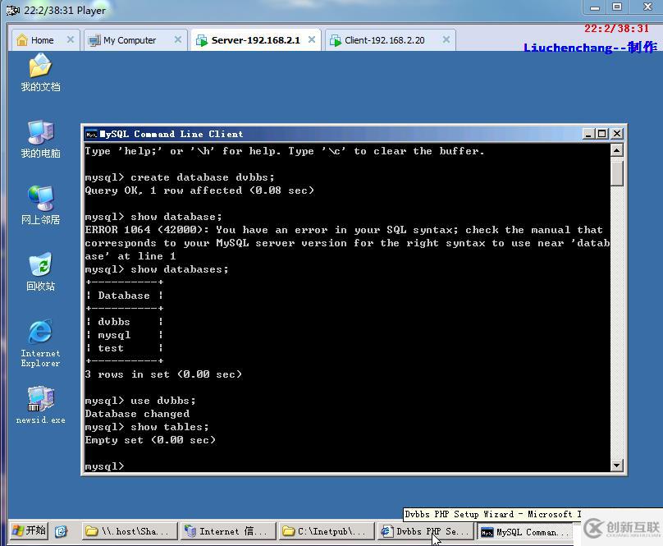The width and height of the screenshot is (663, 546).
Task: Switch to the My Computer tab
Action: pyautogui.click(x=135, y=40)
